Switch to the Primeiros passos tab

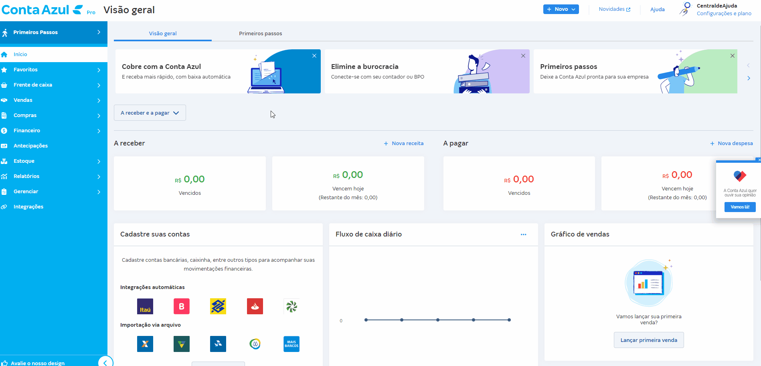coord(261,34)
